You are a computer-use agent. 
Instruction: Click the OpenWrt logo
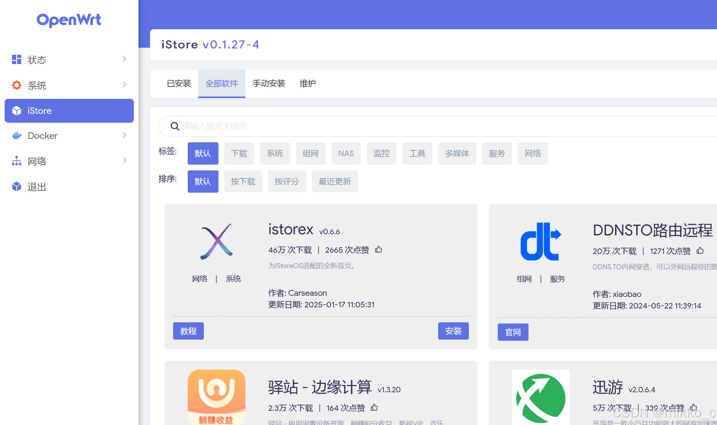69,20
